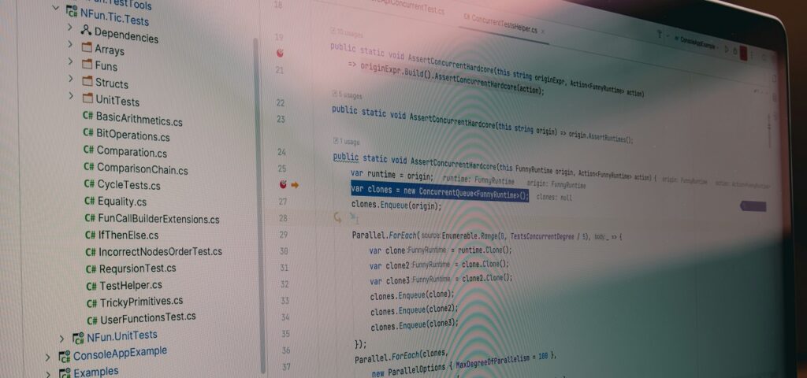Viewport: 807px width, 378px height.
Task: Click the Debug icon in the toolbar
Action: pyautogui.click(x=735, y=51)
